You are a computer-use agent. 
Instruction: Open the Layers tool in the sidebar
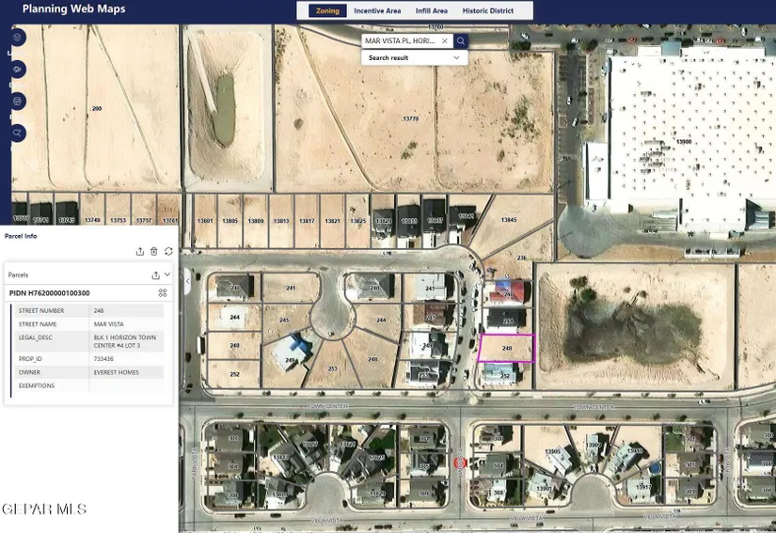(17, 38)
